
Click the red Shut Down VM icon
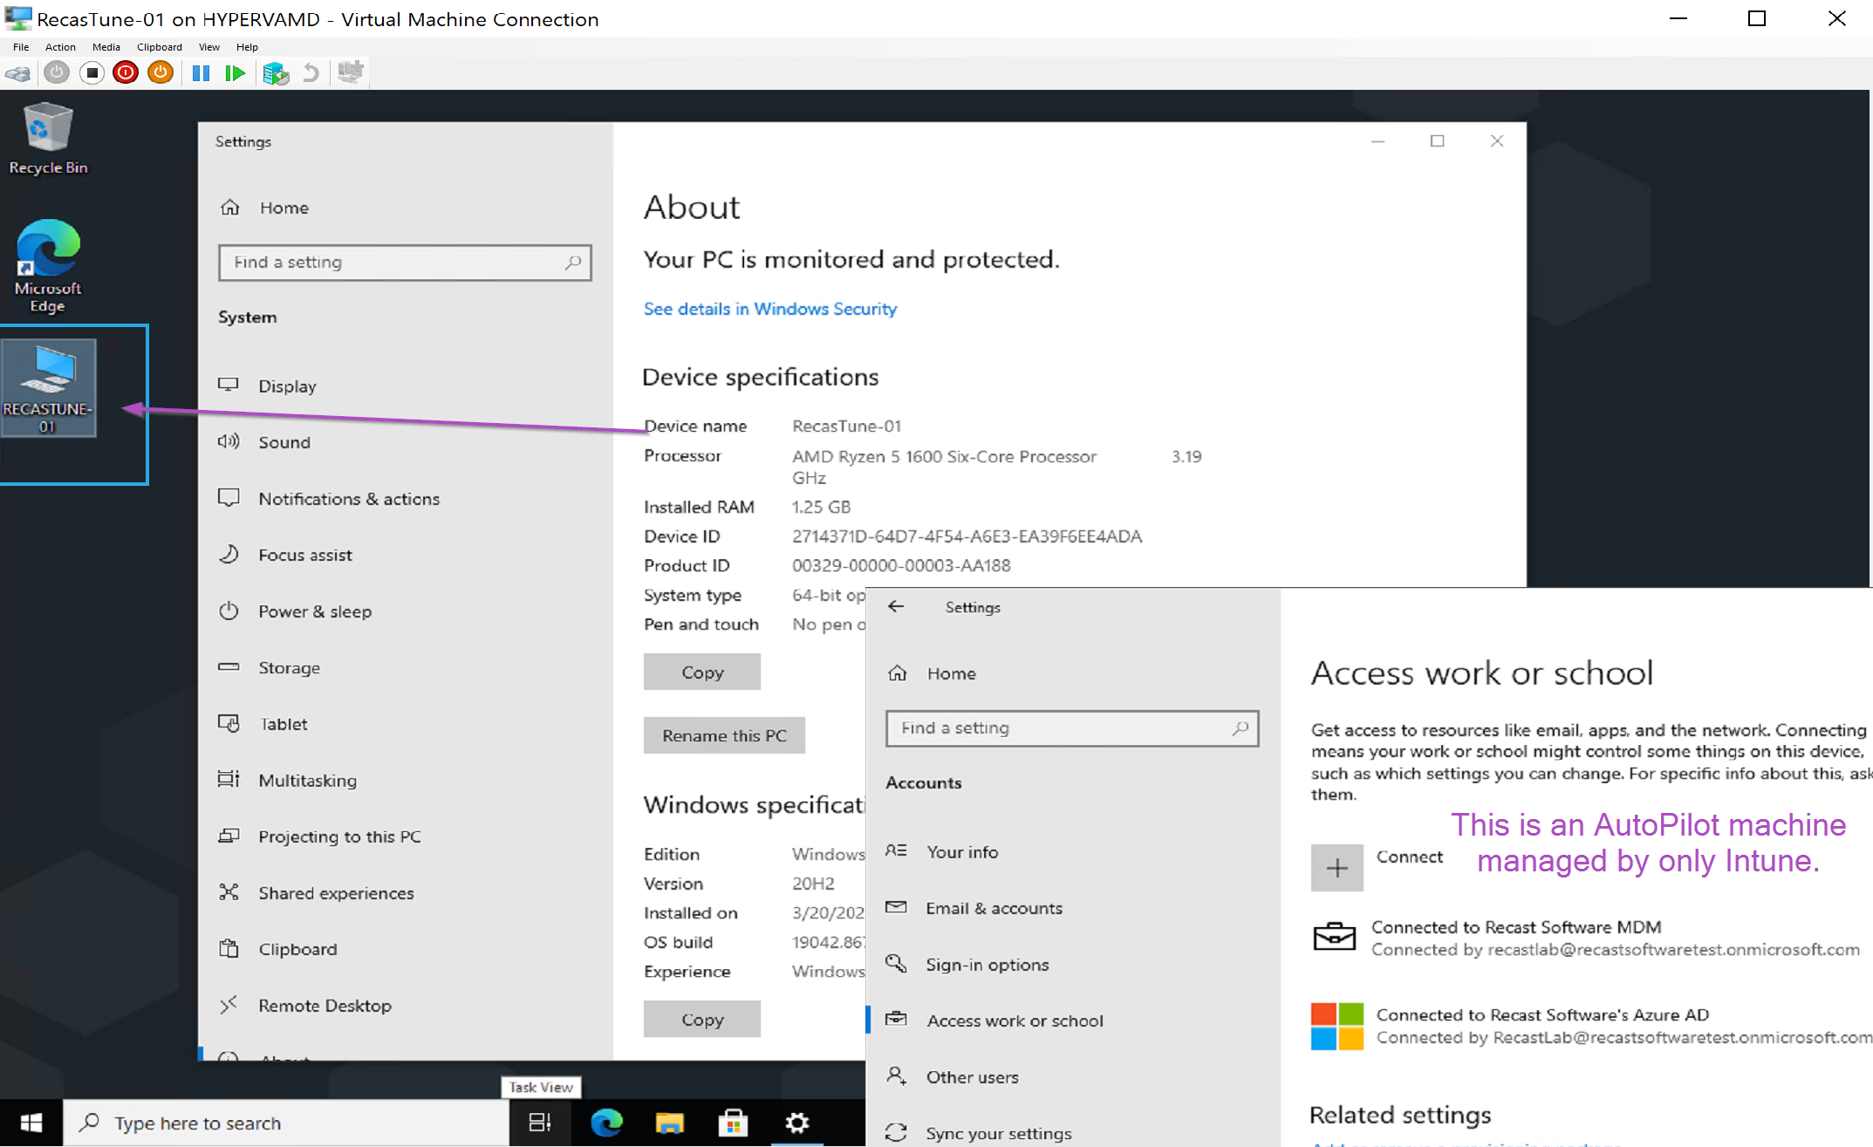pyautogui.click(x=126, y=73)
